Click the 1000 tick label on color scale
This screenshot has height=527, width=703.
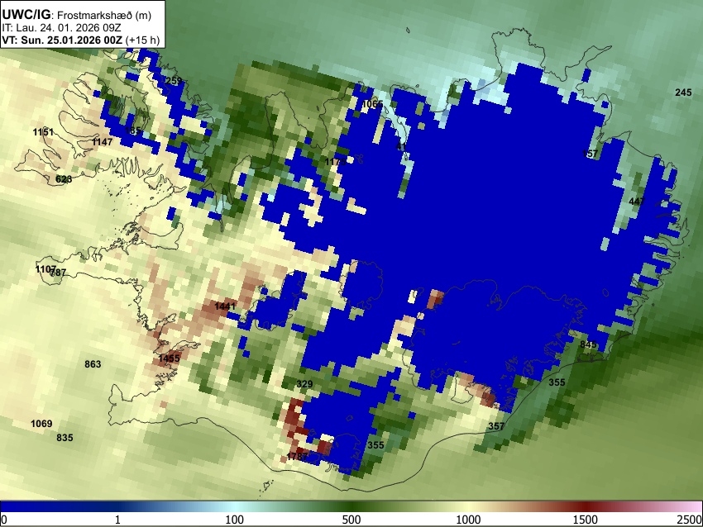[x=468, y=520]
